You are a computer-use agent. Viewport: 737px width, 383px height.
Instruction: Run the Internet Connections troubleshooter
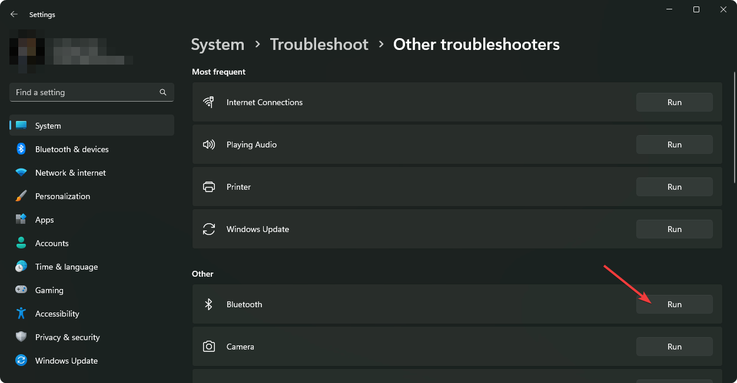coord(674,102)
